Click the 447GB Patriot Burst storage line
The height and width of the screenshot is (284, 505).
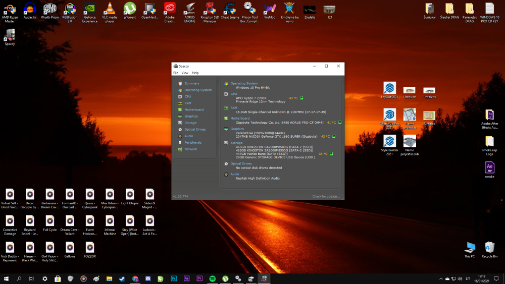pos(262,154)
